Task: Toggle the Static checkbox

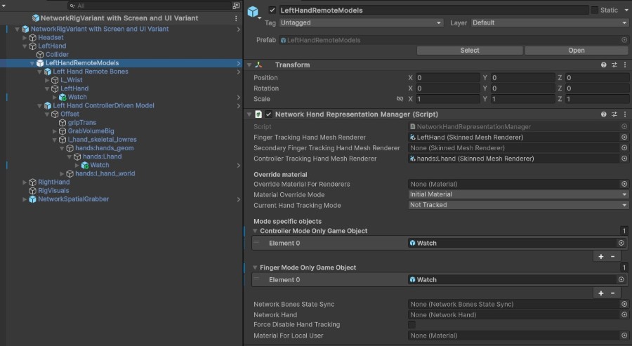Action: click(595, 10)
